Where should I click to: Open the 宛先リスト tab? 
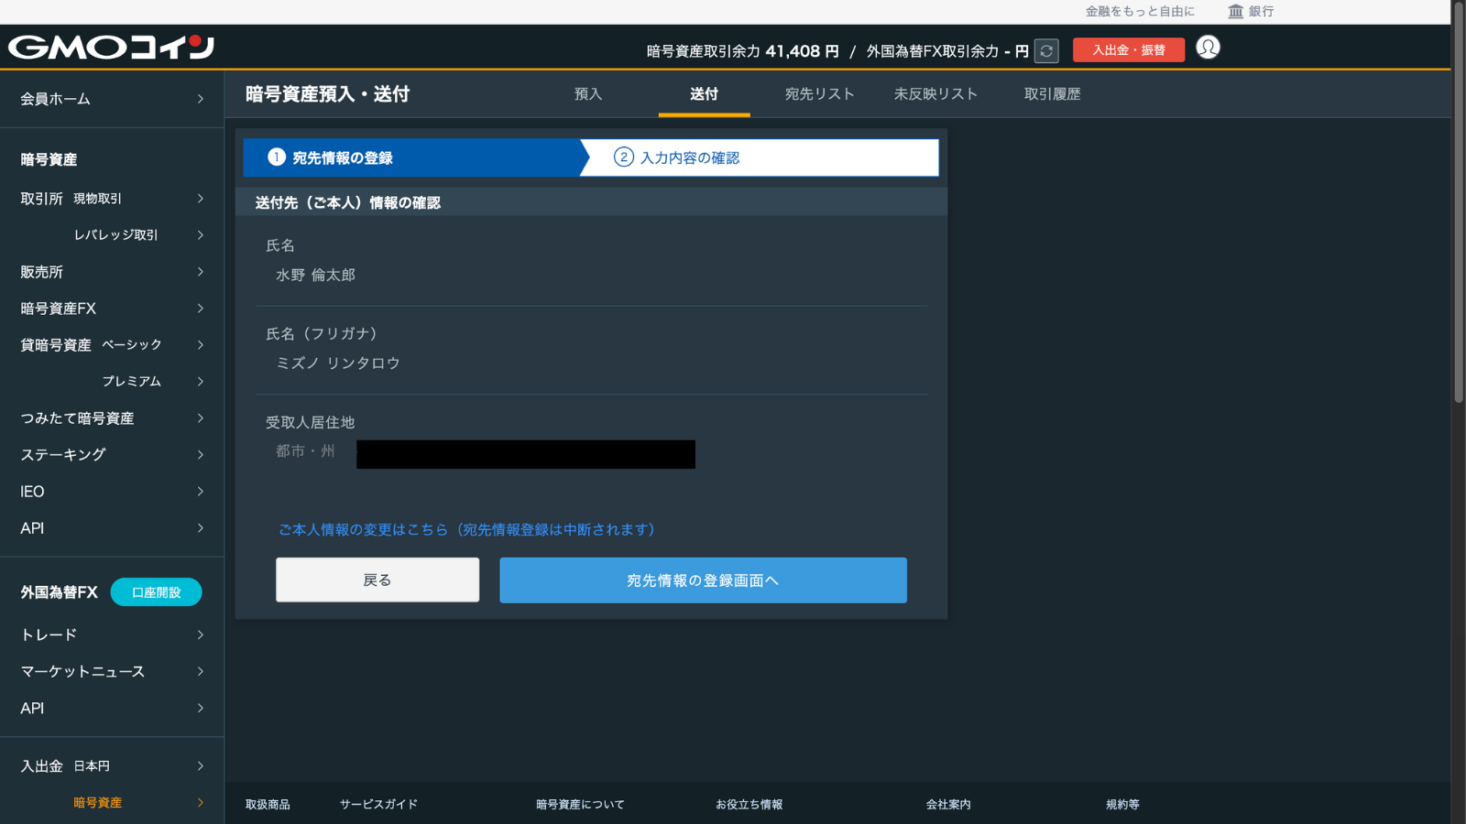tap(819, 94)
